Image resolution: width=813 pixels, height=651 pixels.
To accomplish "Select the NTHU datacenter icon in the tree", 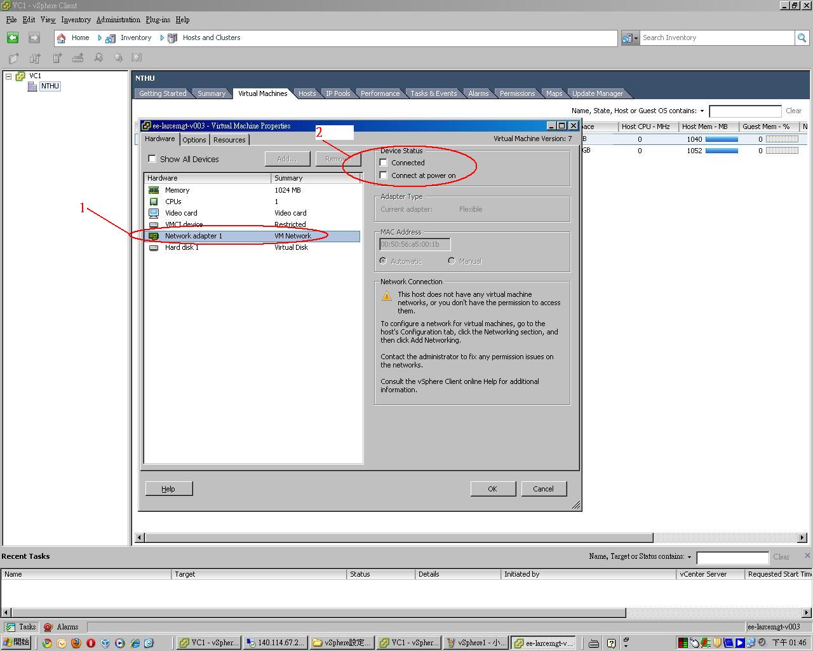I will pyautogui.click(x=32, y=86).
